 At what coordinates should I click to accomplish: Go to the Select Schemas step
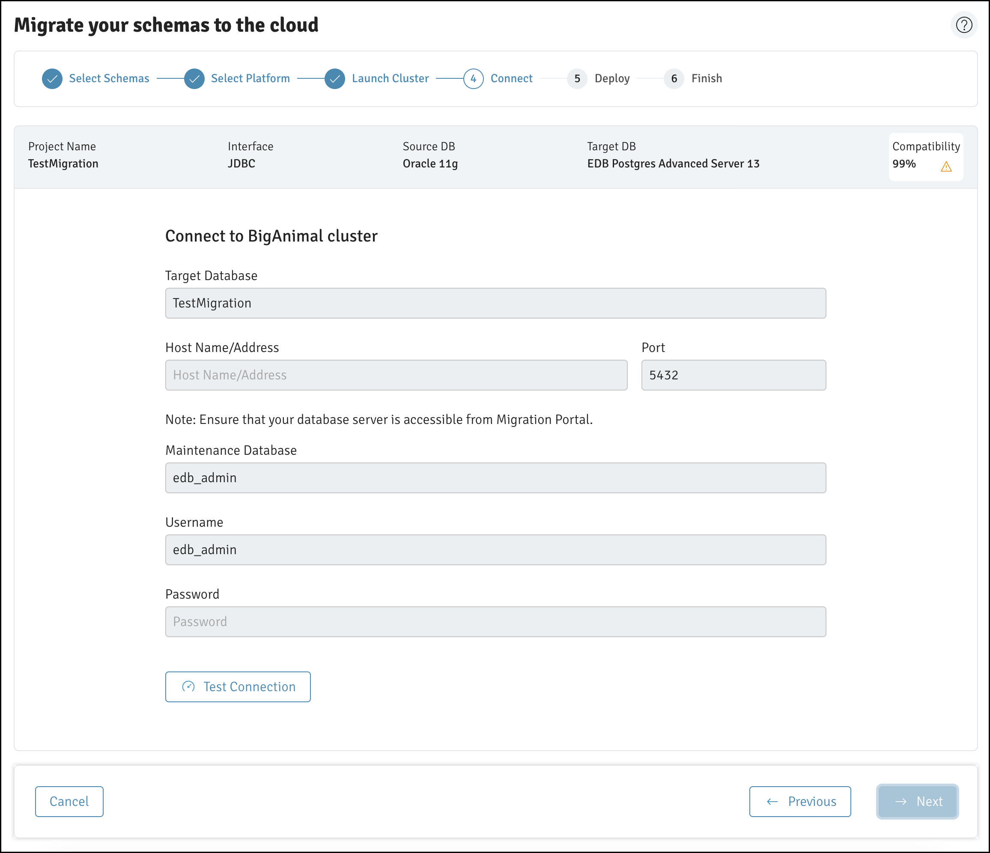click(x=109, y=78)
